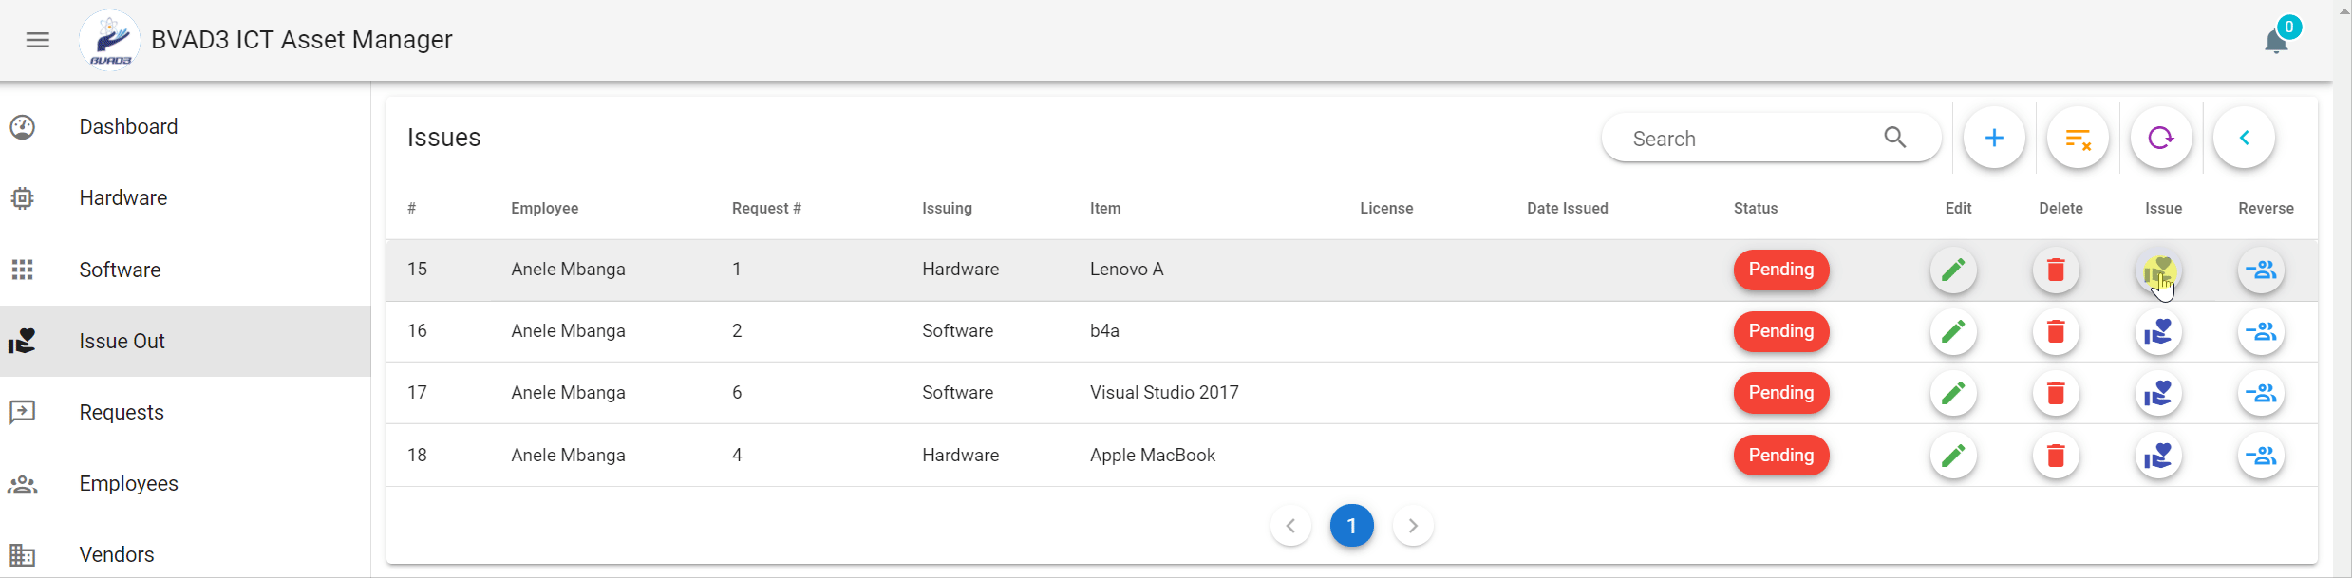The height and width of the screenshot is (578, 2352).
Task: Click the back chevron button in toolbar
Action: coord(2245,139)
